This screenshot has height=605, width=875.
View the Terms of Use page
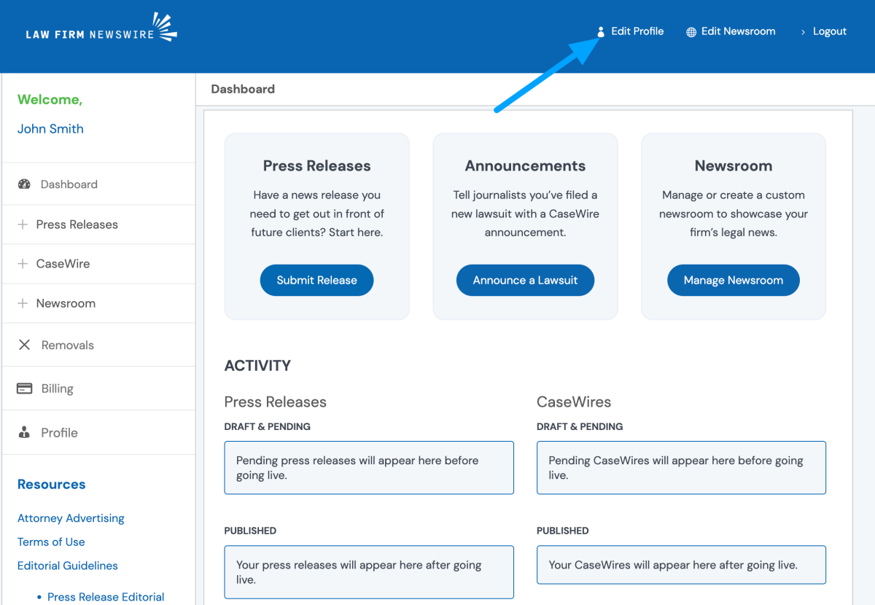[51, 542]
